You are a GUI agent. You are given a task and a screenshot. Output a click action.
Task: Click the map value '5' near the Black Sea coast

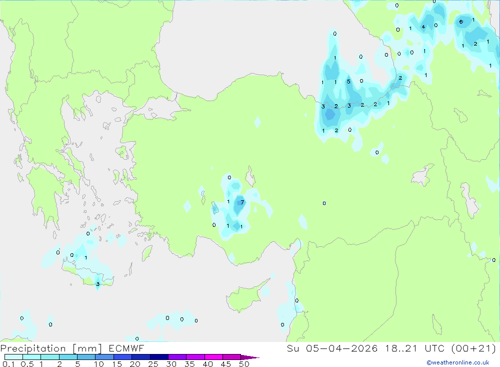[x=348, y=82]
